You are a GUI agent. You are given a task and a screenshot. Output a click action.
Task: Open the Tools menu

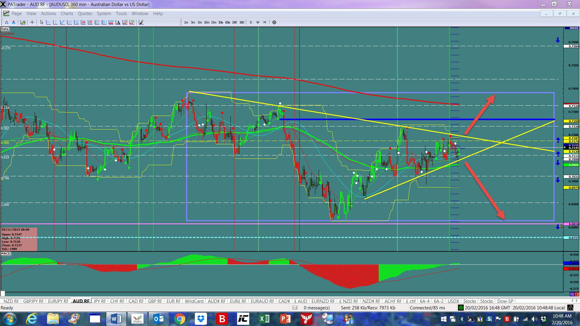121,14
